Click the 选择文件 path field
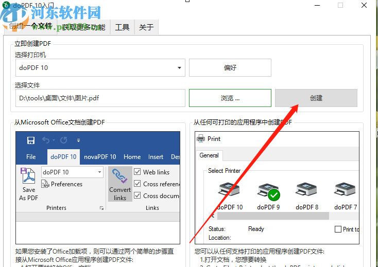The height and width of the screenshot is (267, 378). (100, 98)
